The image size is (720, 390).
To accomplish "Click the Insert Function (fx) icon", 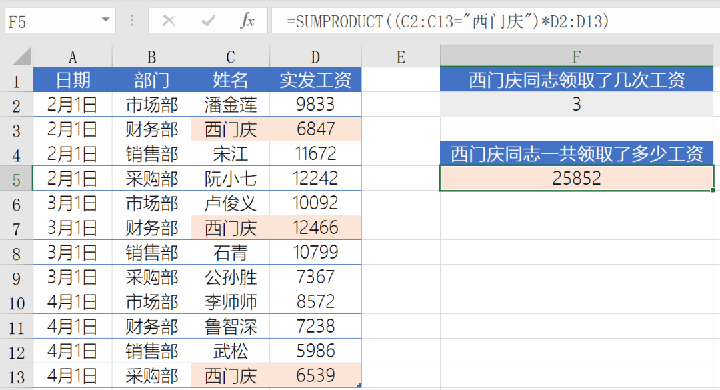I will [247, 21].
